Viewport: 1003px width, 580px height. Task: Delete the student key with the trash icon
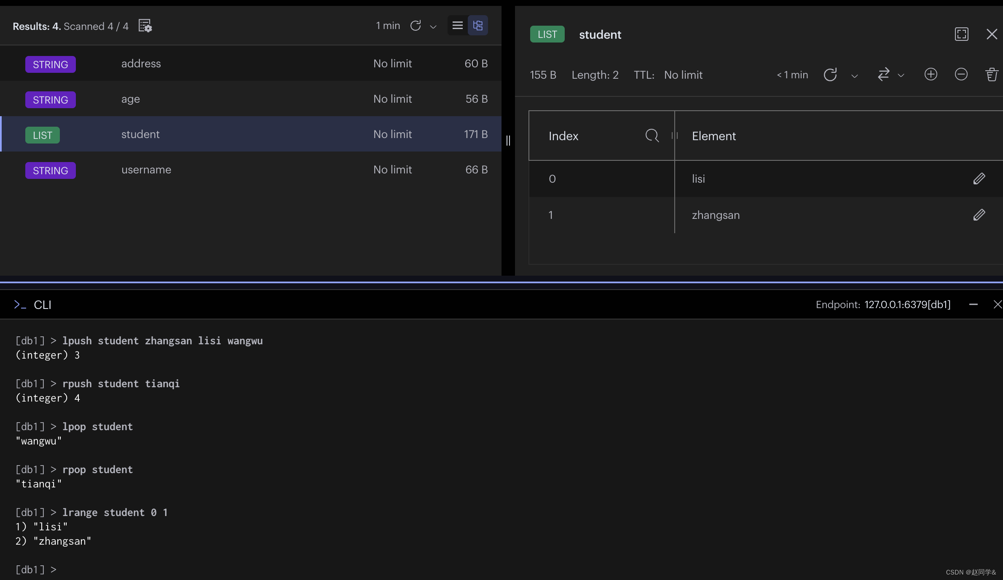(x=991, y=75)
